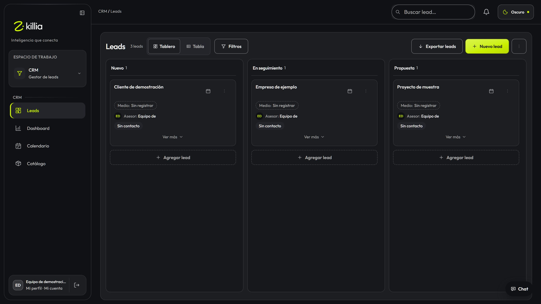Open options menu on Empresa de ejemplo card
This screenshot has width=541, height=304.
click(x=366, y=91)
